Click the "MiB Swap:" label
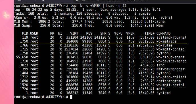 click(x=23, y=26)
